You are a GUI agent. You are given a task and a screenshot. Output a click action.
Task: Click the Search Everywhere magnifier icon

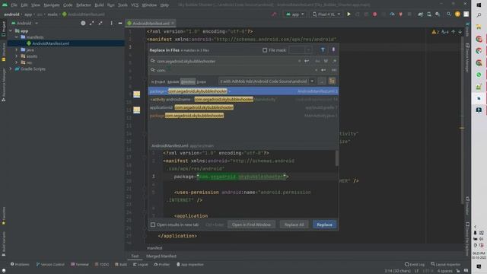coord(448,14)
